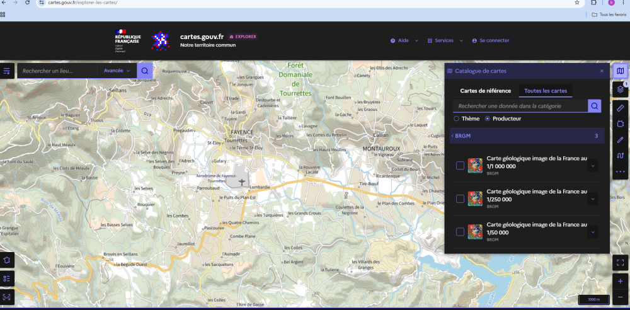Click the Forêt Domaniale de Tourrettes label
630x310 pixels.
point(295,79)
